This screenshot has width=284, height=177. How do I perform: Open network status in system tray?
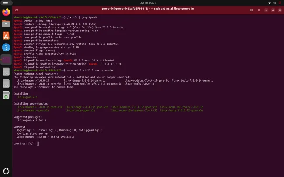click(269, 3)
